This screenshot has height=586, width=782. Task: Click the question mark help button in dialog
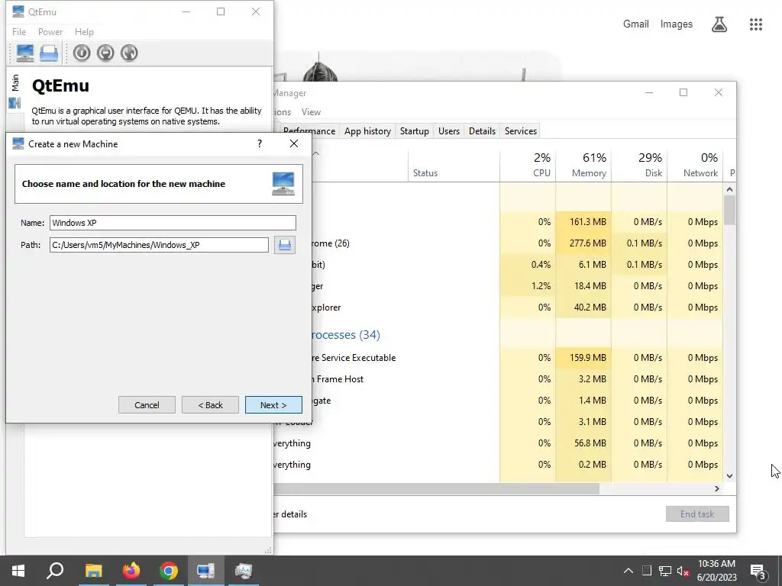click(260, 143)
